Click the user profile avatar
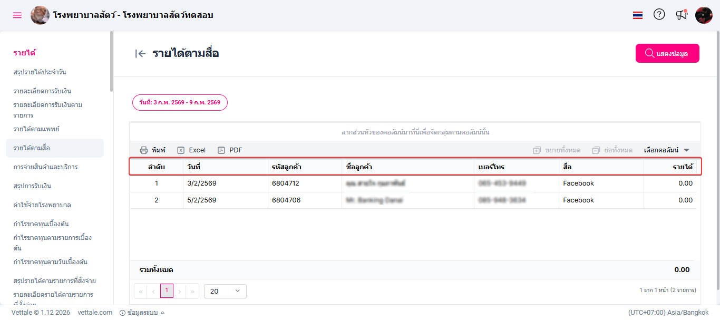Viewport: 720px width, 320px height. pyautogui.click(x=704, y=15)
